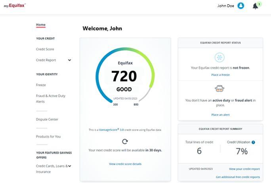Expand Credit Cards, Loans & Insurance chevron

point(69,166)
